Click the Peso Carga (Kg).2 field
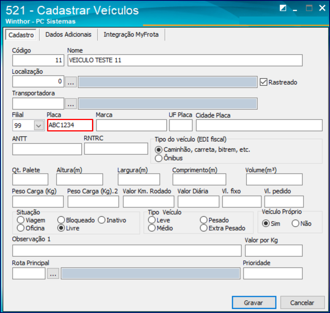The image size is (330, 313). [93, 202]
